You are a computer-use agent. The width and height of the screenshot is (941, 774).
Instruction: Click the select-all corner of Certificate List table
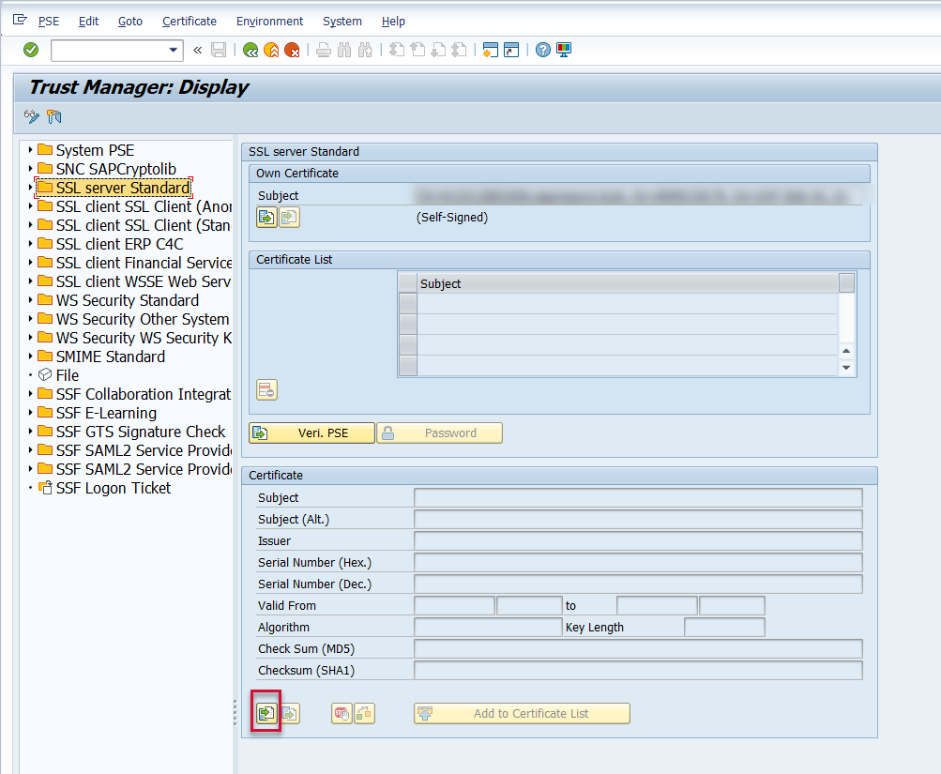(408, 283)
